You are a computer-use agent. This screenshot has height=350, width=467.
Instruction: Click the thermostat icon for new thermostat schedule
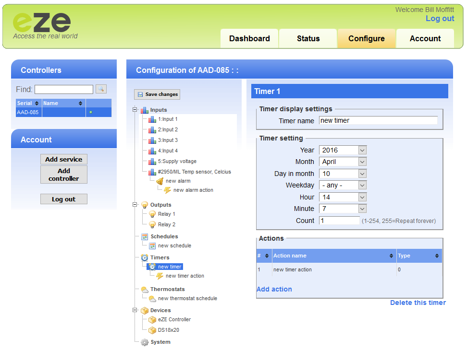click(x=152, y=299)
